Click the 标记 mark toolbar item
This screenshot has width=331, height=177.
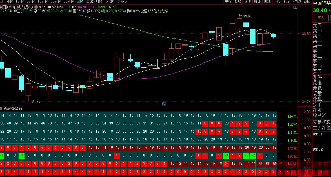[287, 2]
